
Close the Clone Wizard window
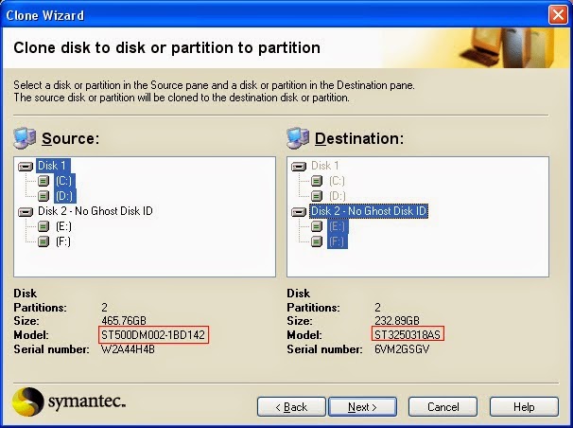click(x=558, y=15)
